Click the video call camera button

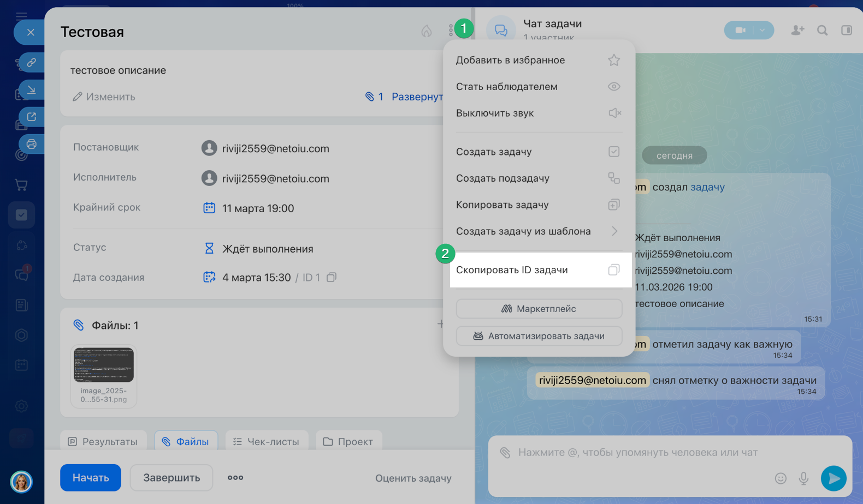740,30
